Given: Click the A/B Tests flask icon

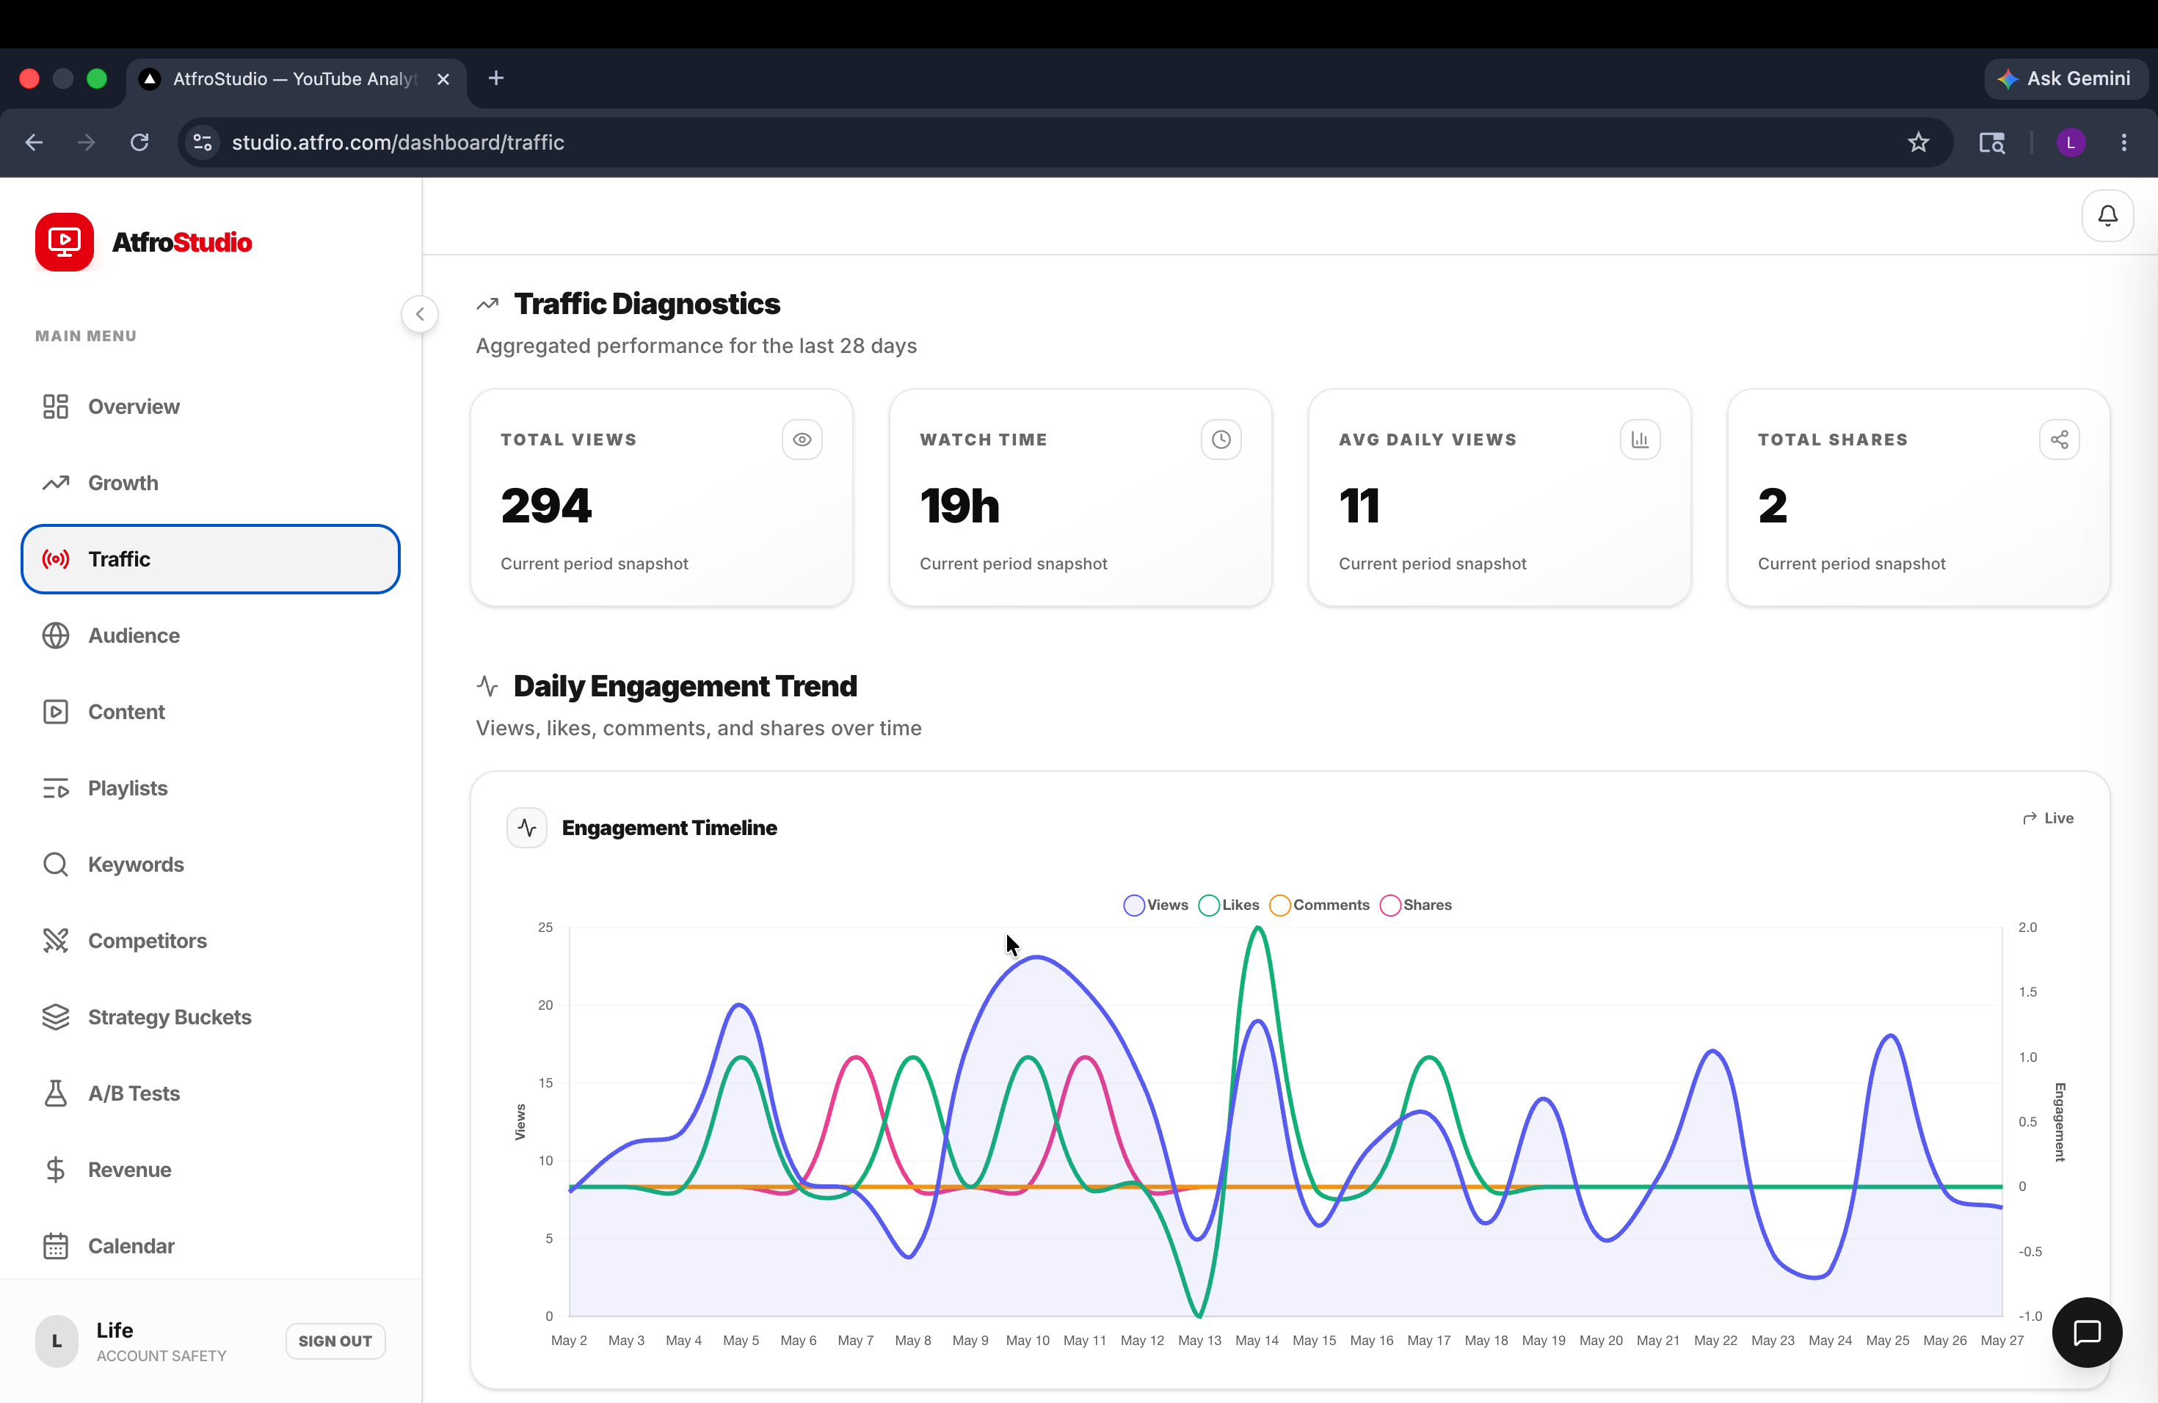Looking at the screenshot, I should pos(55,1093).
